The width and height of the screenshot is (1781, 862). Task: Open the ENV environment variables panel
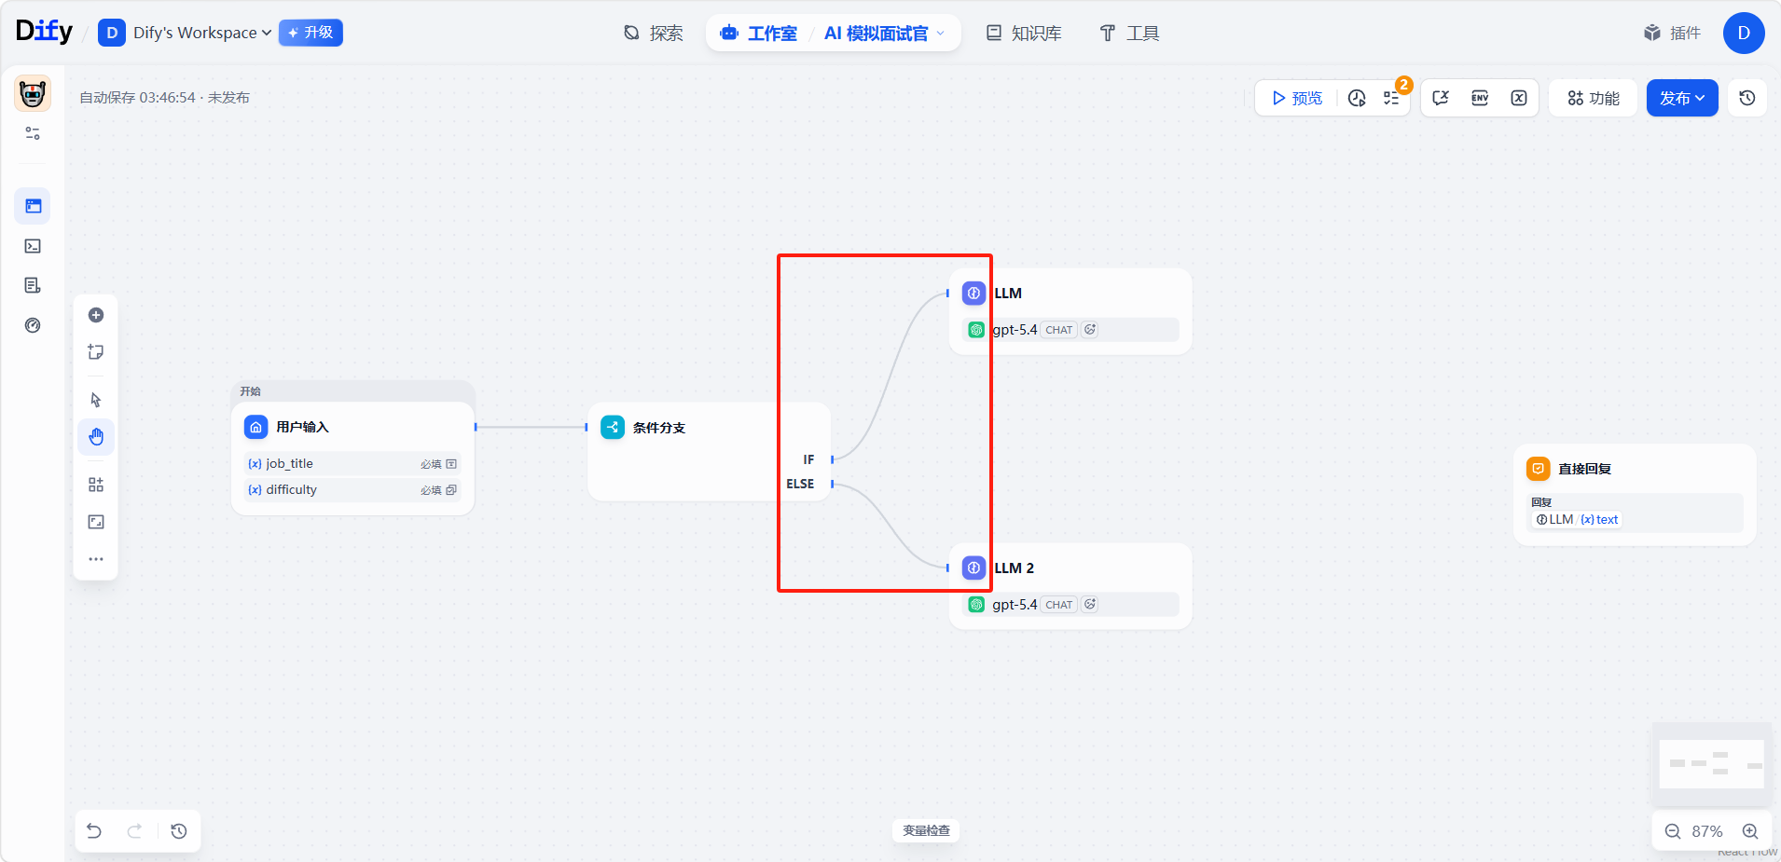pyautogui.click(x=1480, y=98)
